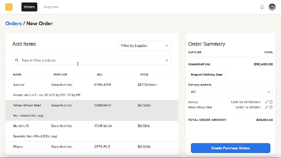
Task: Edit the White Wheat Malt line item
Action: coord(267,107)
